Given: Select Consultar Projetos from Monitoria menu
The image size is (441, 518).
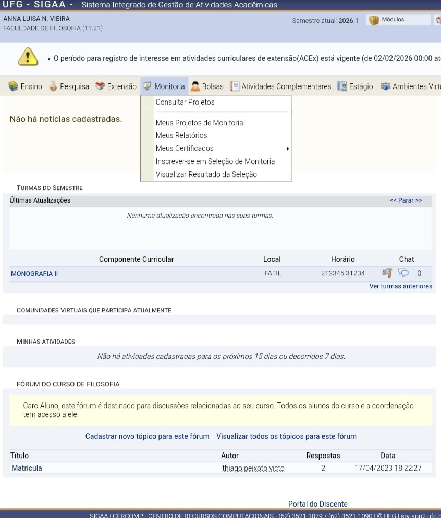Looking at the screenshot, I should [185, 102].
